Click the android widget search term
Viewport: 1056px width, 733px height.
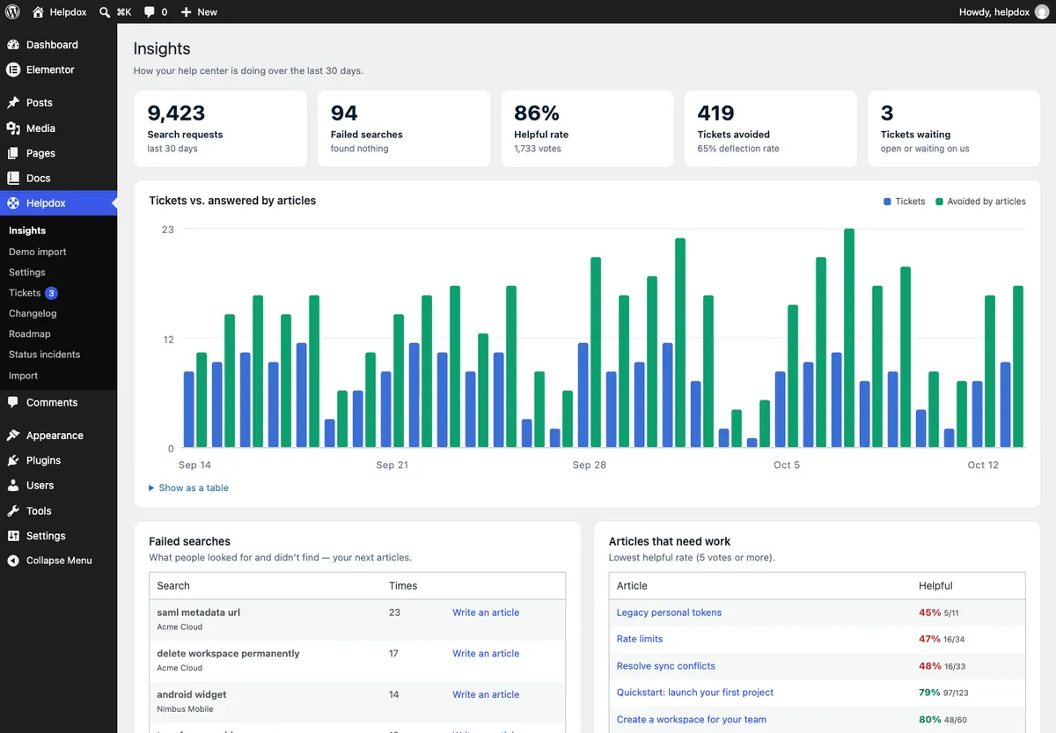coord(194,694)
